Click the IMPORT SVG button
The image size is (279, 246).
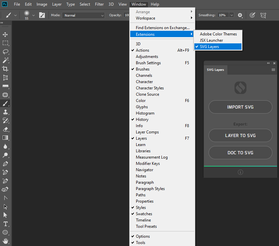click(x=240, y=107)
